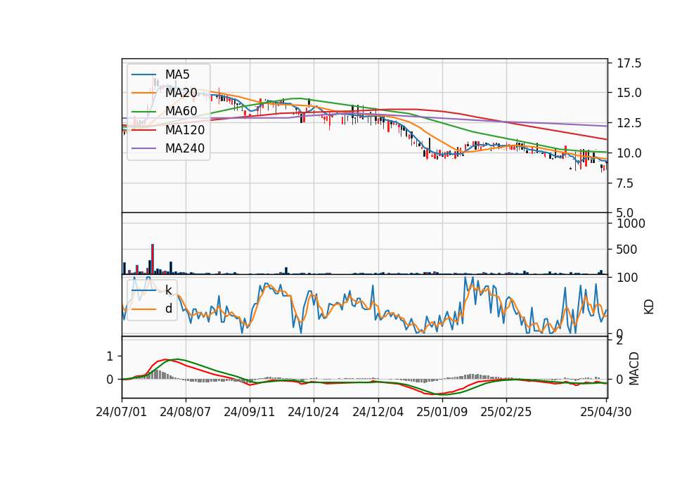Click the red MA120 legend line sample
The image size is (675, 485).
pos(143,129)
